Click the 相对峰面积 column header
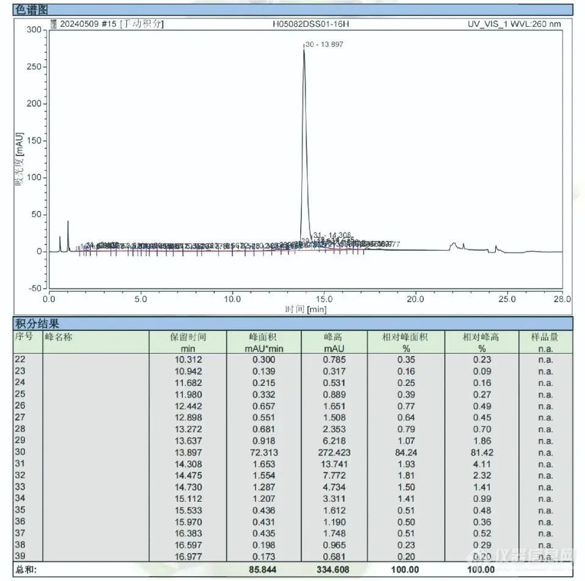This screenshot has width=585, height=581. pos(406,337)
